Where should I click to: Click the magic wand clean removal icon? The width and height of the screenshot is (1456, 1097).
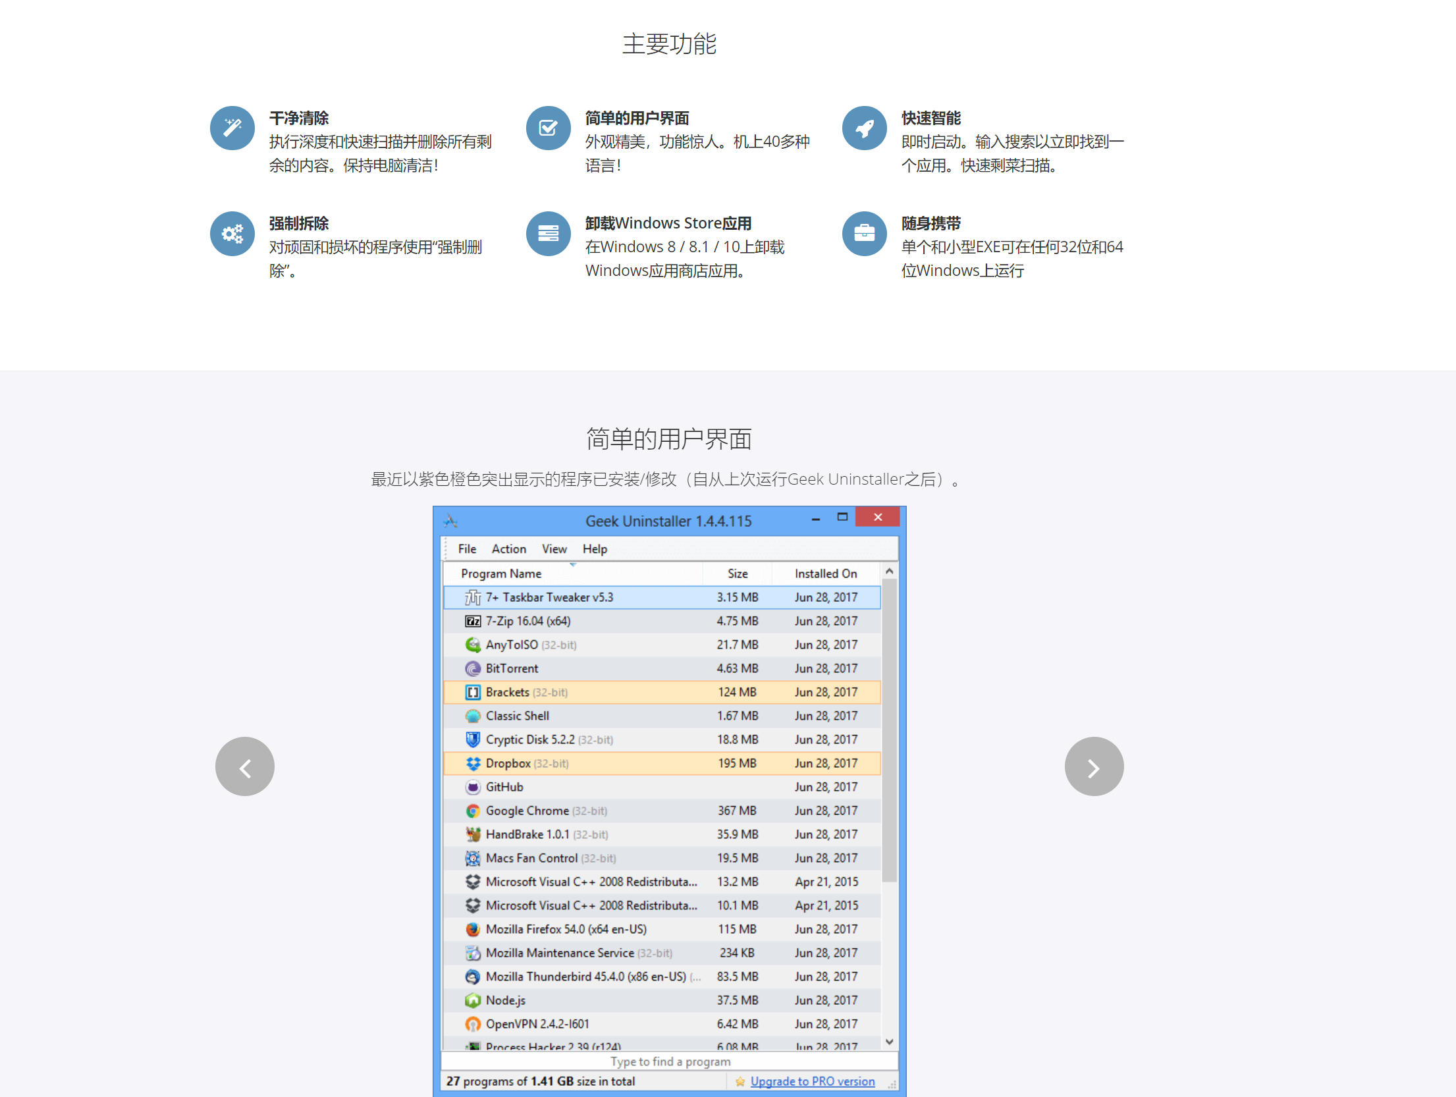[x=232, y=128]
